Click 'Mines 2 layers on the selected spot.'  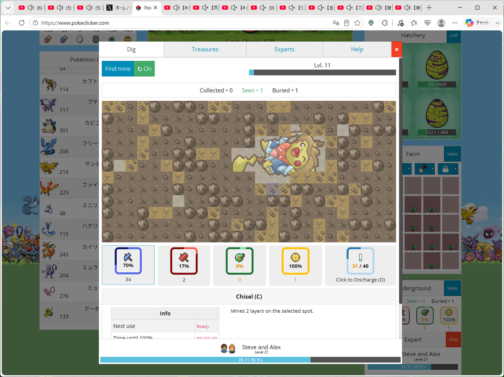272,311
